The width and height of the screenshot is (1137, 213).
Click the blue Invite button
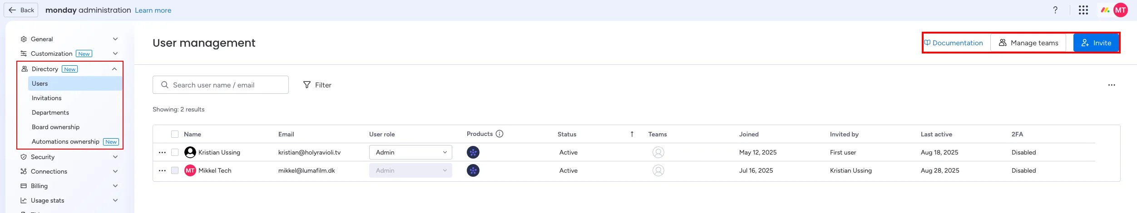pos(1096,43)
